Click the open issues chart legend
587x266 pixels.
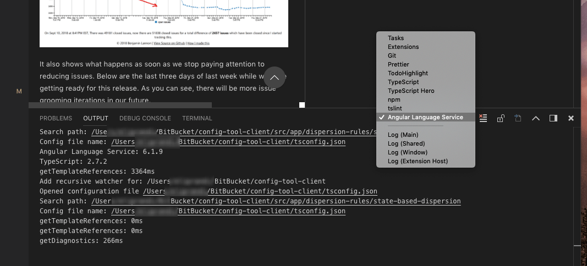(x=163, y=23)
